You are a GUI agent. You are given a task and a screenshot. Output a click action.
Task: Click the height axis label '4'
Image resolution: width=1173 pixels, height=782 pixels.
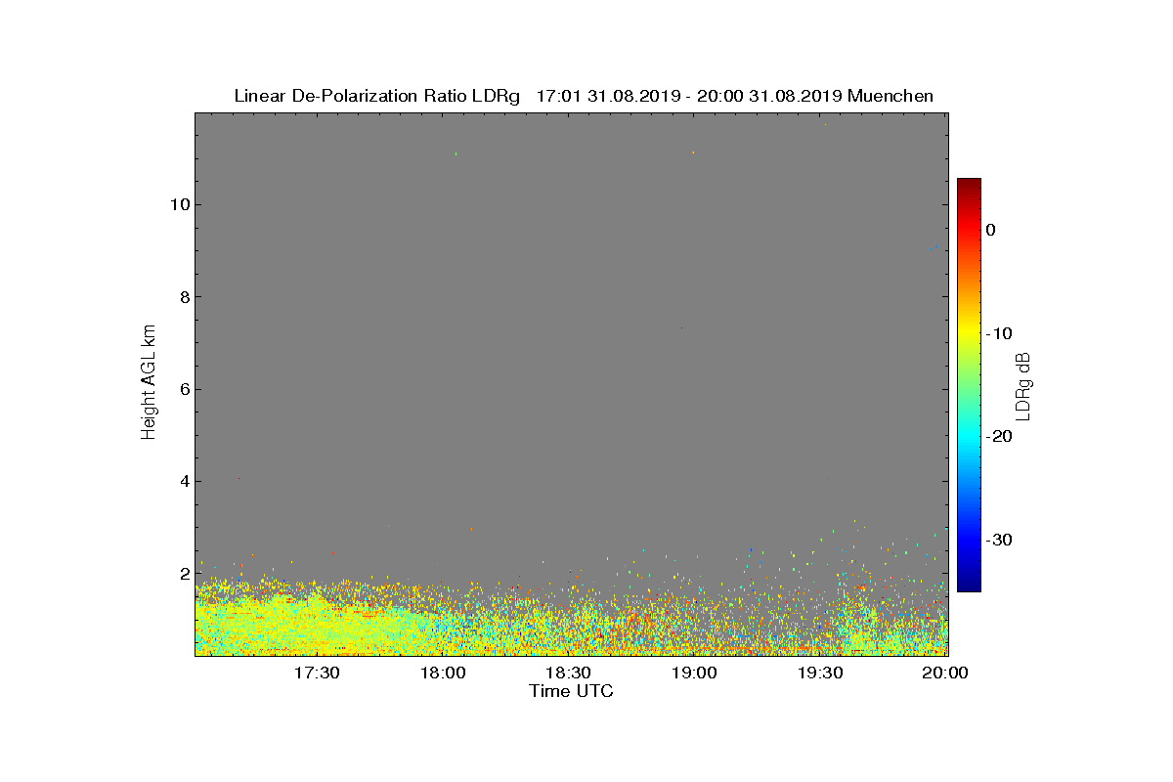[x=184, y=481]
